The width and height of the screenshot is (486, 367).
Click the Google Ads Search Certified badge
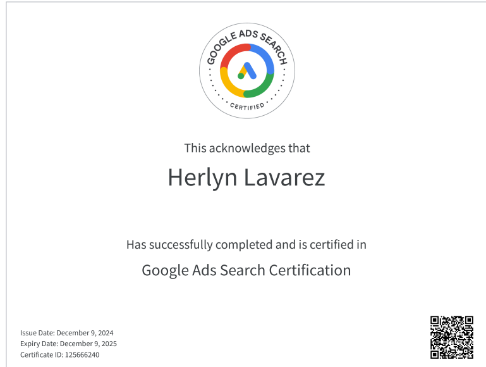(x=247, y=71)
